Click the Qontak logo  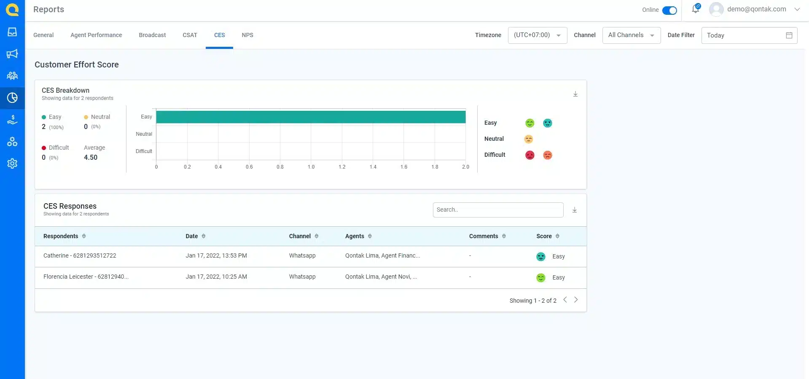point(12,10)
